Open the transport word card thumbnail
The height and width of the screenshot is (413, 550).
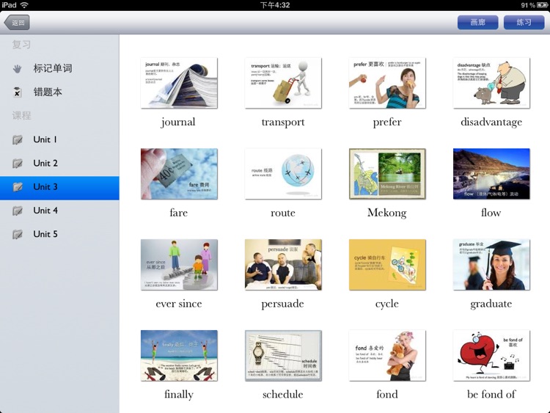[x=283, y=83]
